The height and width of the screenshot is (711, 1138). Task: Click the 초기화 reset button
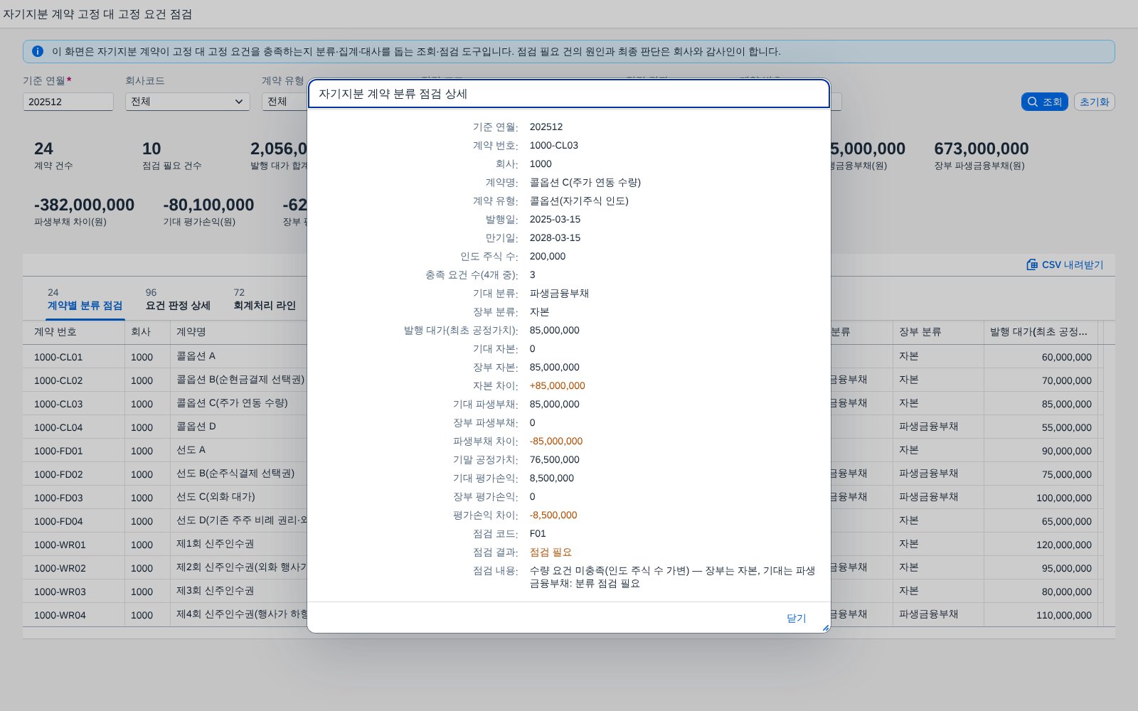tap(1094, 102)
